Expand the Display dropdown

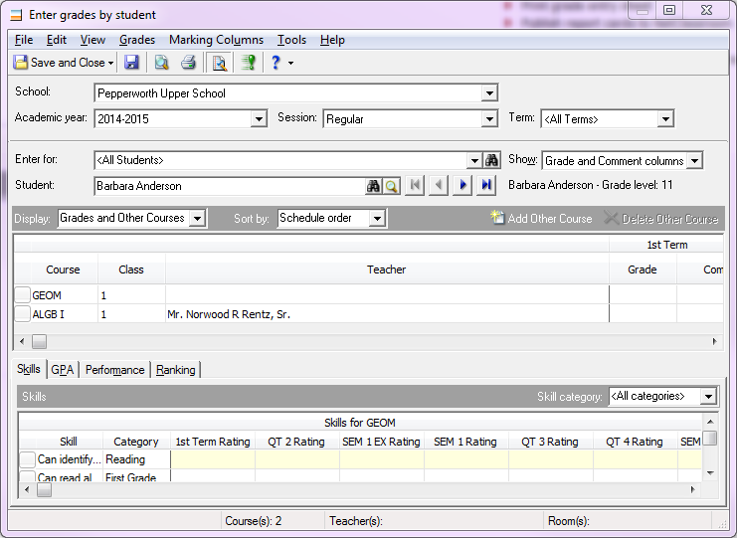click(197, 218)
